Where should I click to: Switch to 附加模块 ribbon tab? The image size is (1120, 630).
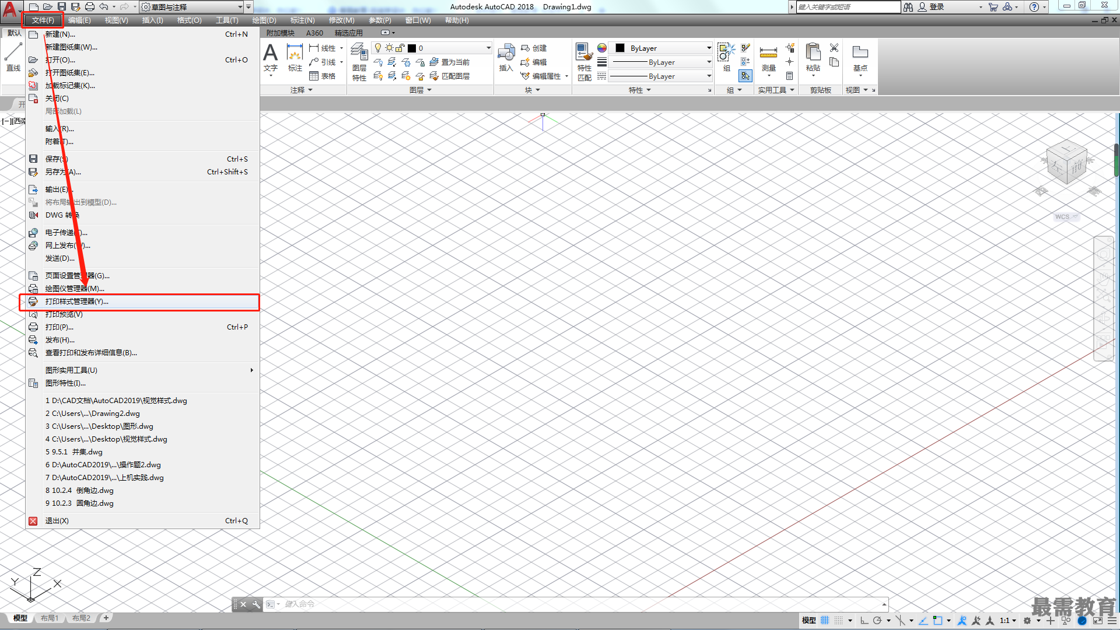click(x=281, y=33)
